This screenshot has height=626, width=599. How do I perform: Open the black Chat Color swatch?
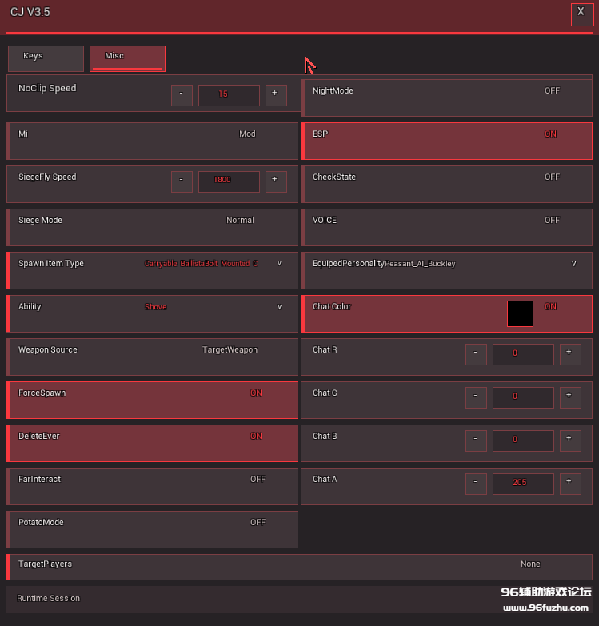coord(520,313)
